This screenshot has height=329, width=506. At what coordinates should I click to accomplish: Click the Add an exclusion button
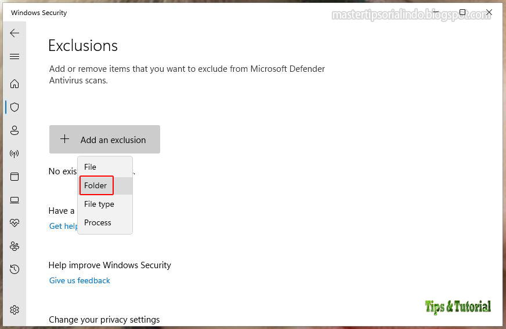[104, 139]
